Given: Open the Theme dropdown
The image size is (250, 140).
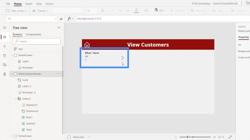Looking at the screenshot, I should [x=40, y=11].
